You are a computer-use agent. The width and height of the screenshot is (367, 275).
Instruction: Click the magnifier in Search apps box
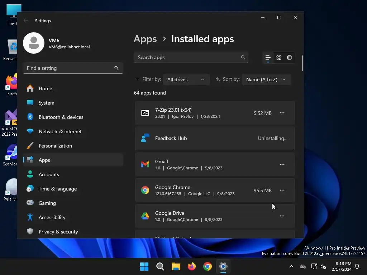[x=243, y=57]
